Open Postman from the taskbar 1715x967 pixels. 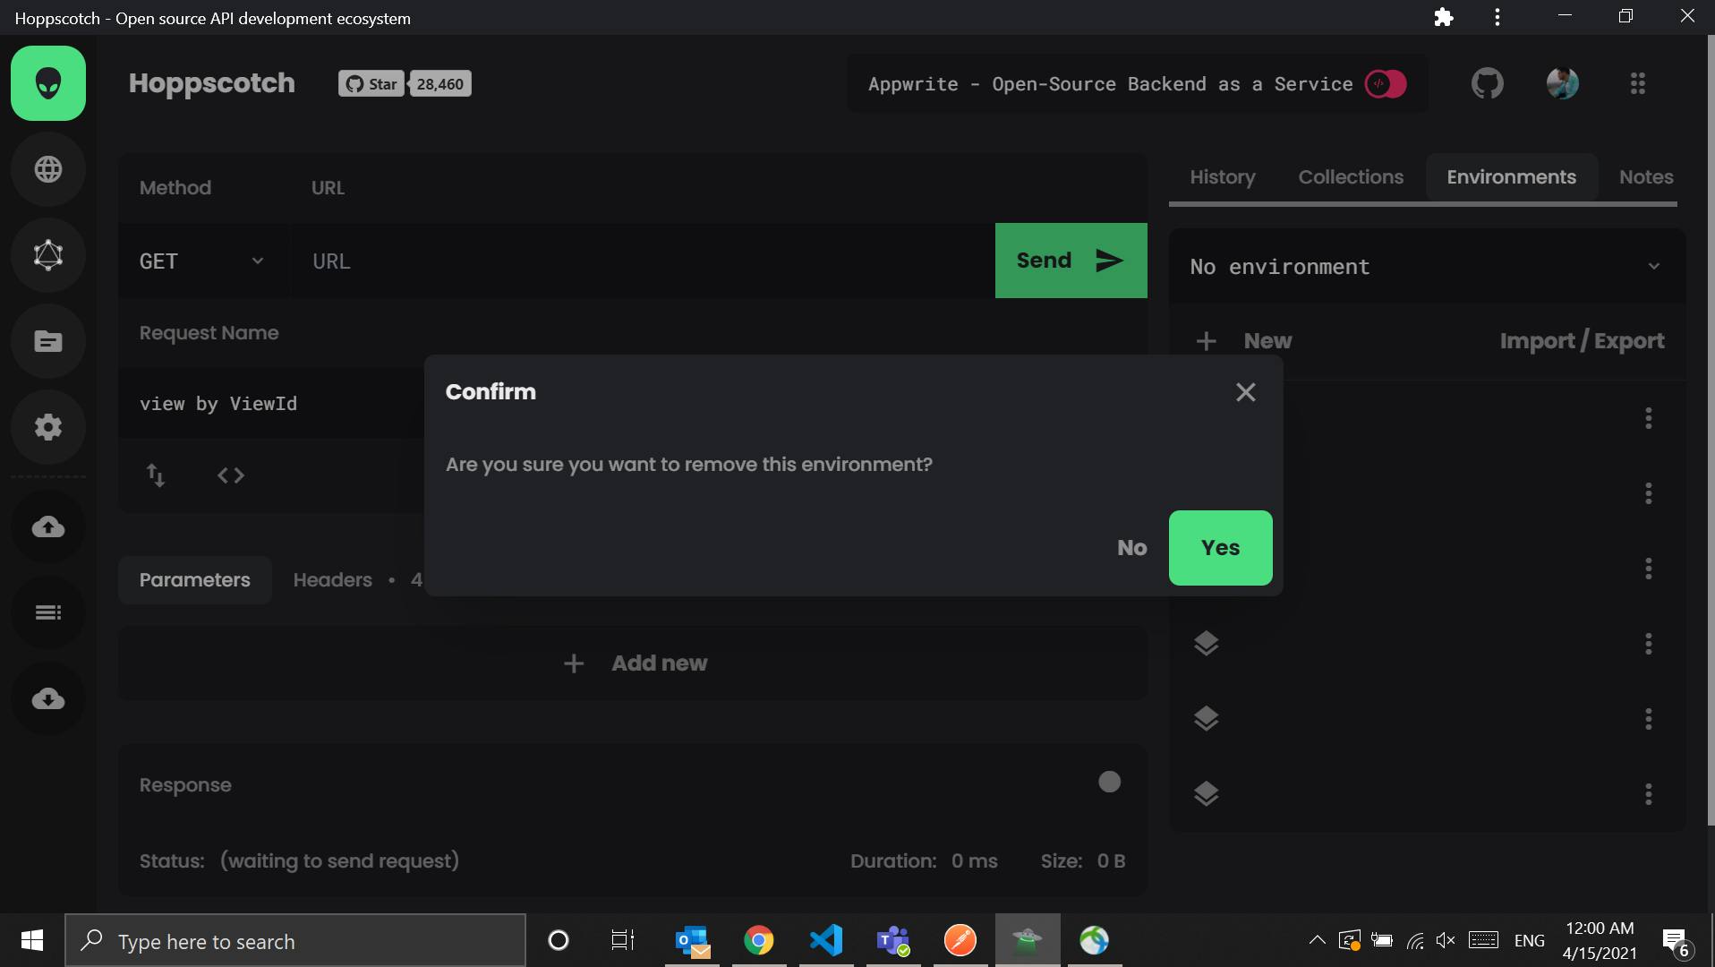pos(960,940)
